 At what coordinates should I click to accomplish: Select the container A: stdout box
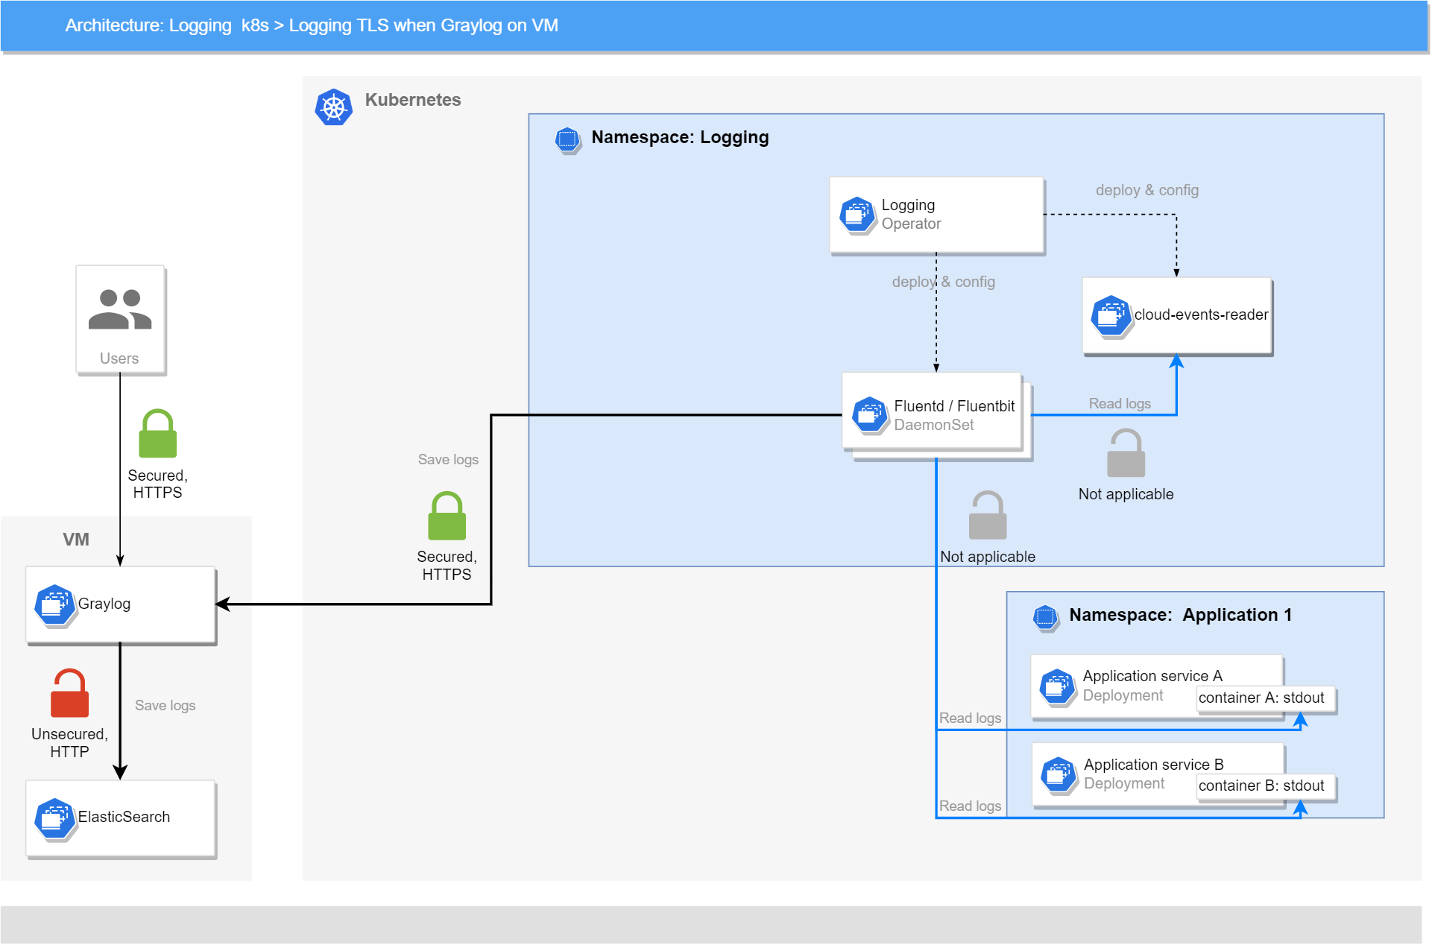[x=1265, y=699]
